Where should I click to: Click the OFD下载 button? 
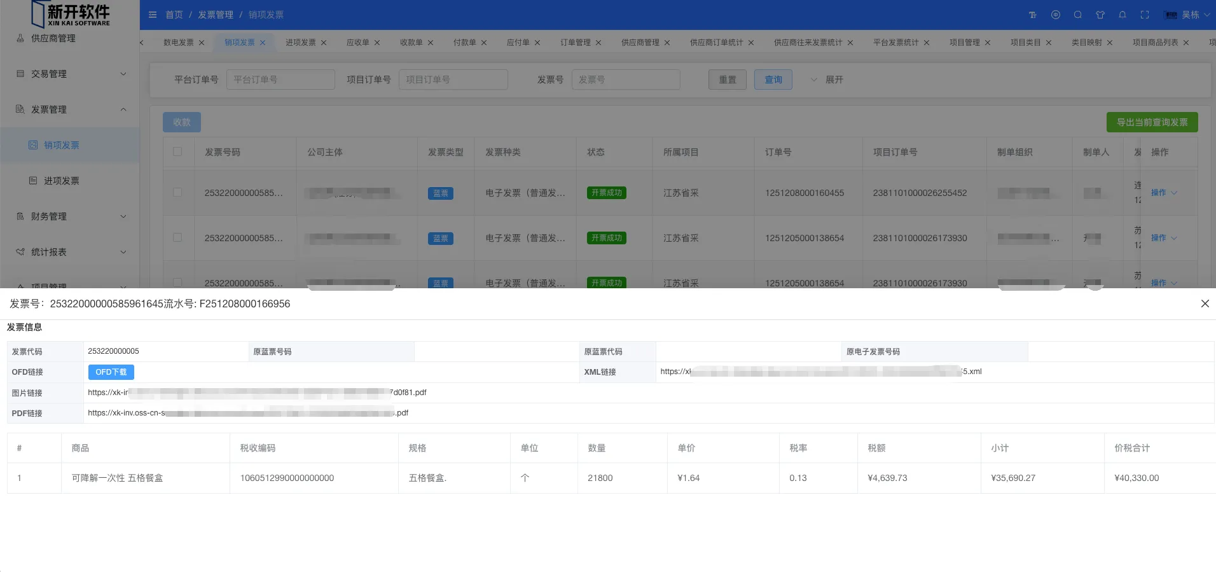coord(111,372)
